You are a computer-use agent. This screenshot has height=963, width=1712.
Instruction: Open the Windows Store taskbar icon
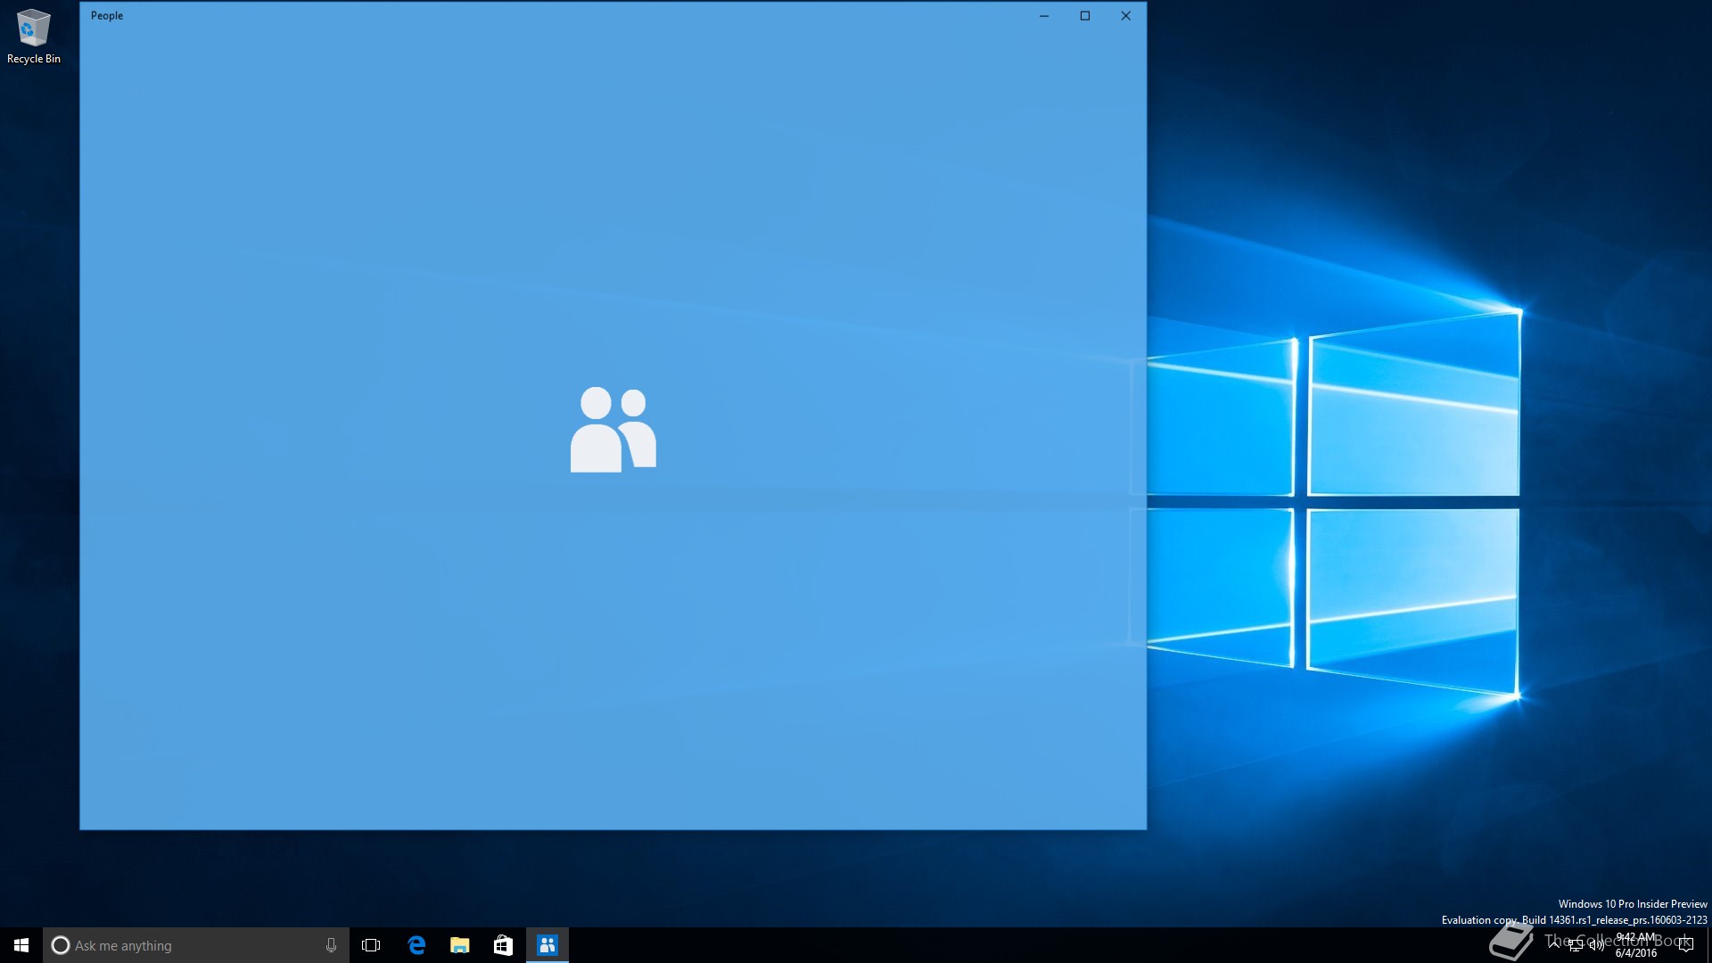504,945
